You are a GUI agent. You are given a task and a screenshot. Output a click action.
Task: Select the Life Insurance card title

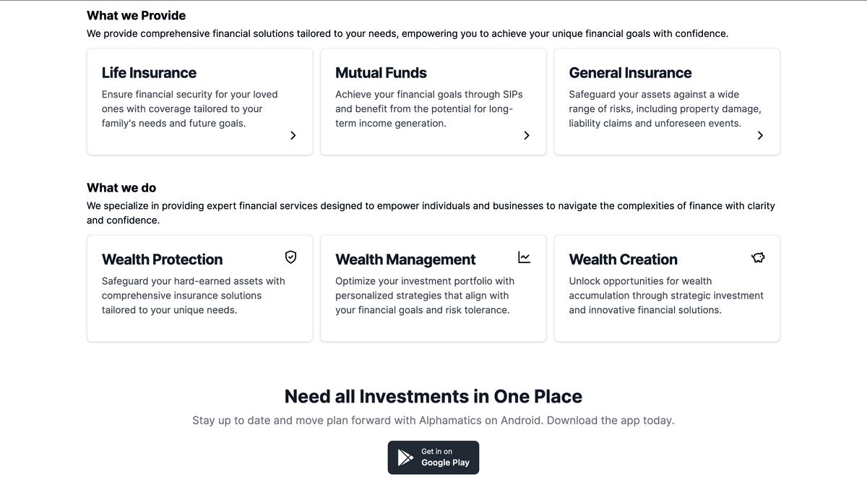(149, 73)
